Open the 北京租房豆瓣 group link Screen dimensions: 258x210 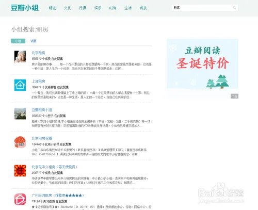click(42, 138)
